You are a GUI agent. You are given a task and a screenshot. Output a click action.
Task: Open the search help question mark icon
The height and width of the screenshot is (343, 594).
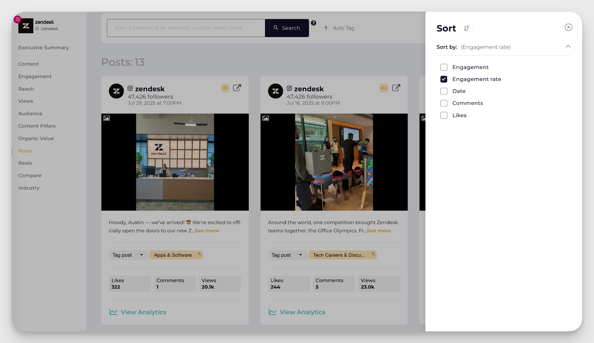tap(314, 23)
